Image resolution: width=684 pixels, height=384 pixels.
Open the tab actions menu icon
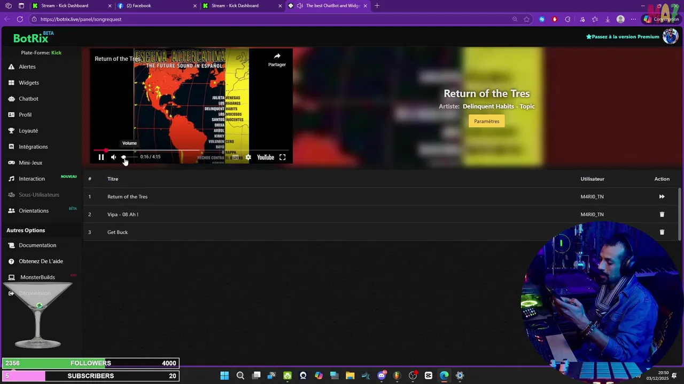click(21, 6)
